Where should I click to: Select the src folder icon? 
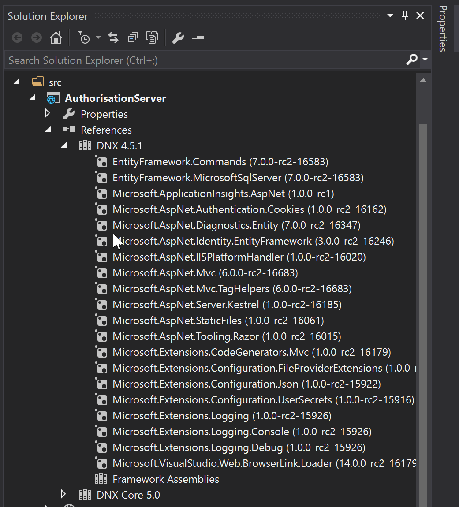pyautogui.click(x=37, y=82)
